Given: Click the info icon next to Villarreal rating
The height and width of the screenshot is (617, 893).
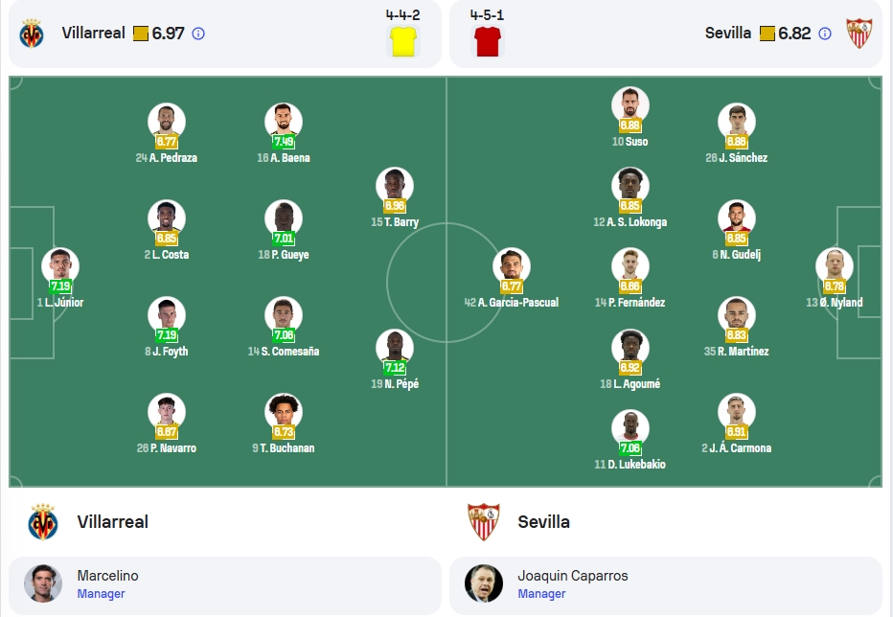Looking at the screenshot, I should pos(198,34).
